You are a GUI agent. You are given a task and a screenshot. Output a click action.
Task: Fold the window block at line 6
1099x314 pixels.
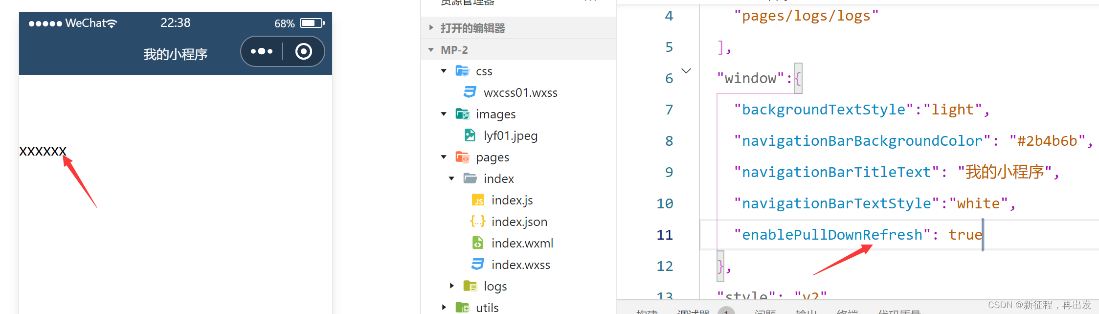[686, 71]
